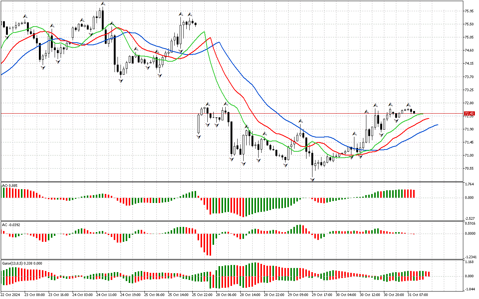
Task: Click the 22 Oct 2024 date label
Action: [x=11, y=295]
